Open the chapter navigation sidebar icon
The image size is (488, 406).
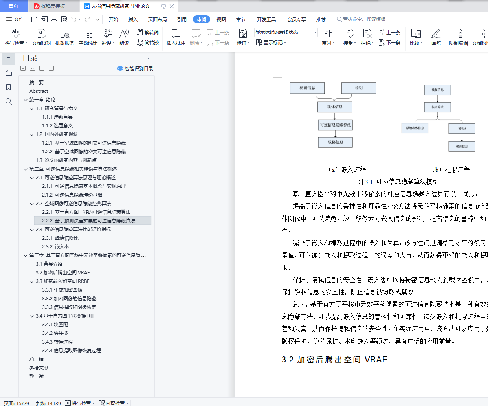(x=9, y=73)
